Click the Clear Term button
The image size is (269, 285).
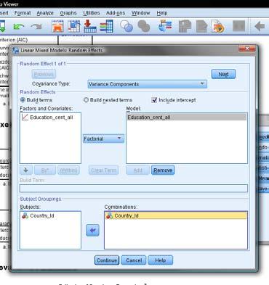(104, 170)
